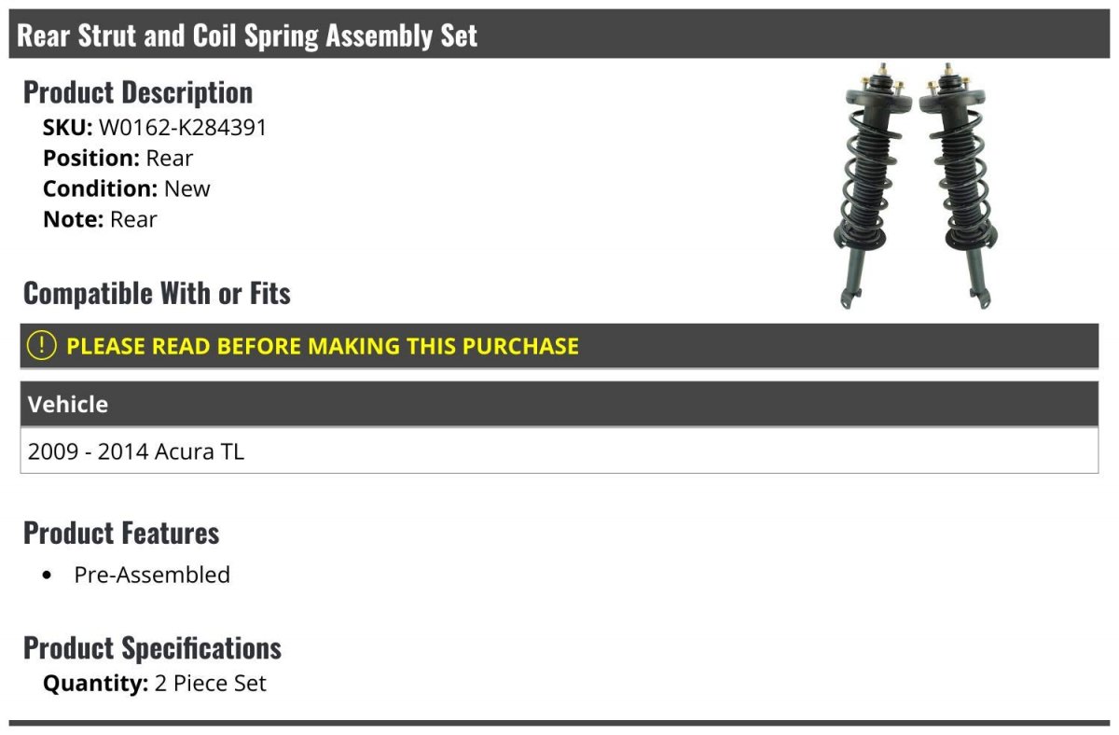
Task: Click the PLEASE READ BEFORE MAKING THIS PURCHASE banner
Action: click(559, 346)
